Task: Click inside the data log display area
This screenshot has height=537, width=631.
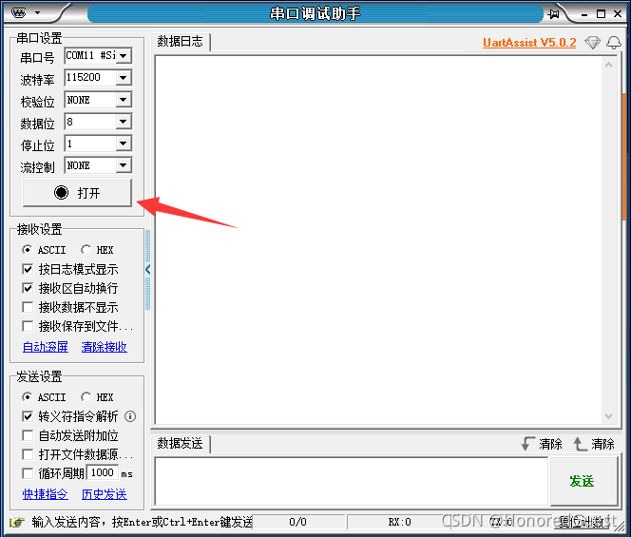Action: pos(378,240)
